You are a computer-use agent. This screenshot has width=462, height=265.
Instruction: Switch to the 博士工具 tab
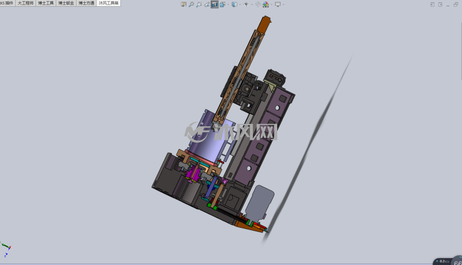click(x=46, y=3)
